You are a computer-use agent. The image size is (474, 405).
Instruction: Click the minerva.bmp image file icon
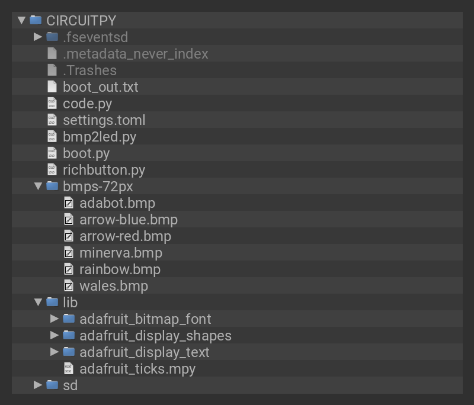69,253
